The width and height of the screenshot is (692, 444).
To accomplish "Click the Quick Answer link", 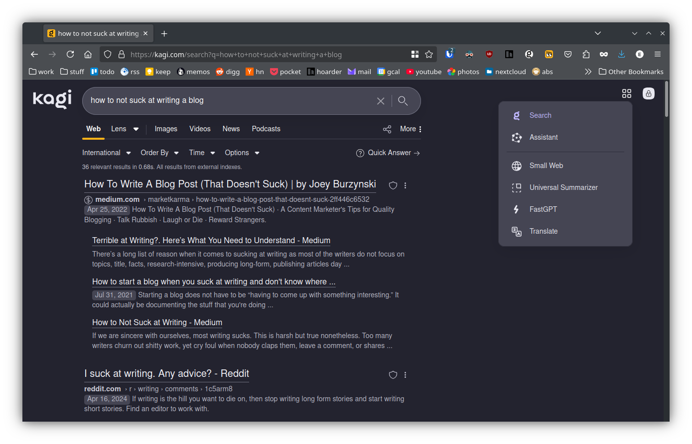I will click(388, 153).
